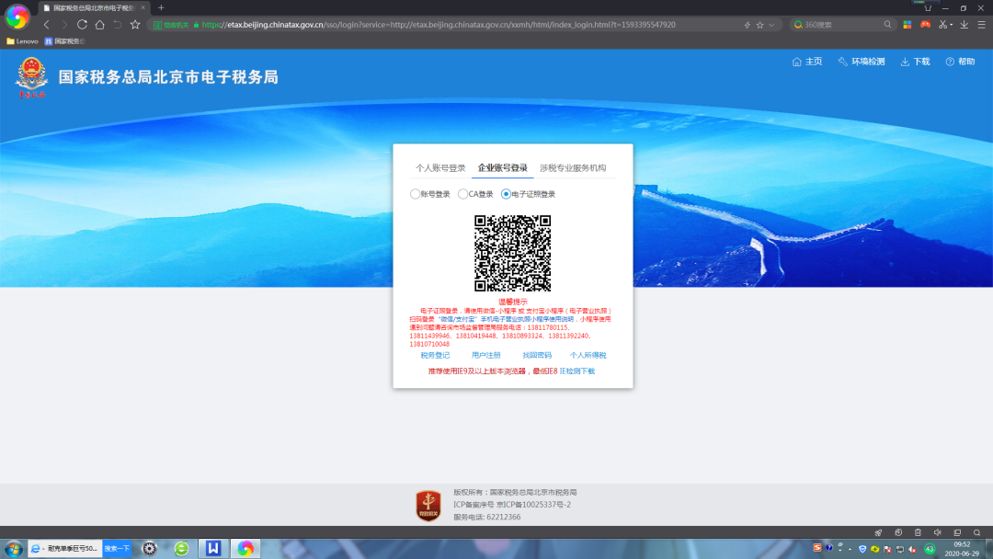
Task: Reload the current page
Action: pyautogui.click(x=82, y=25)
